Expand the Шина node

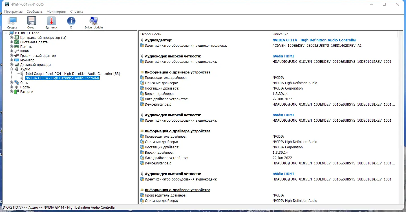point(12,51)
